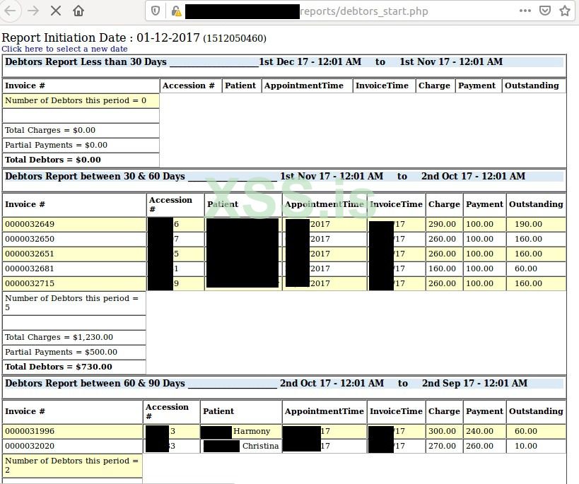The image size is (579, 484).
Task: Save page to Pocket icon
Action: [x=545, y=11]
